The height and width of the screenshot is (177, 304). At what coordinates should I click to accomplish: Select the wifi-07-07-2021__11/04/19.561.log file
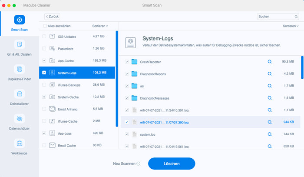pyautogui.click(x=164, y=147)
